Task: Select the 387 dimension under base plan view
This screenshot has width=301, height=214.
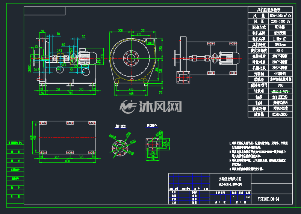Action: click(x=56, y=157)
